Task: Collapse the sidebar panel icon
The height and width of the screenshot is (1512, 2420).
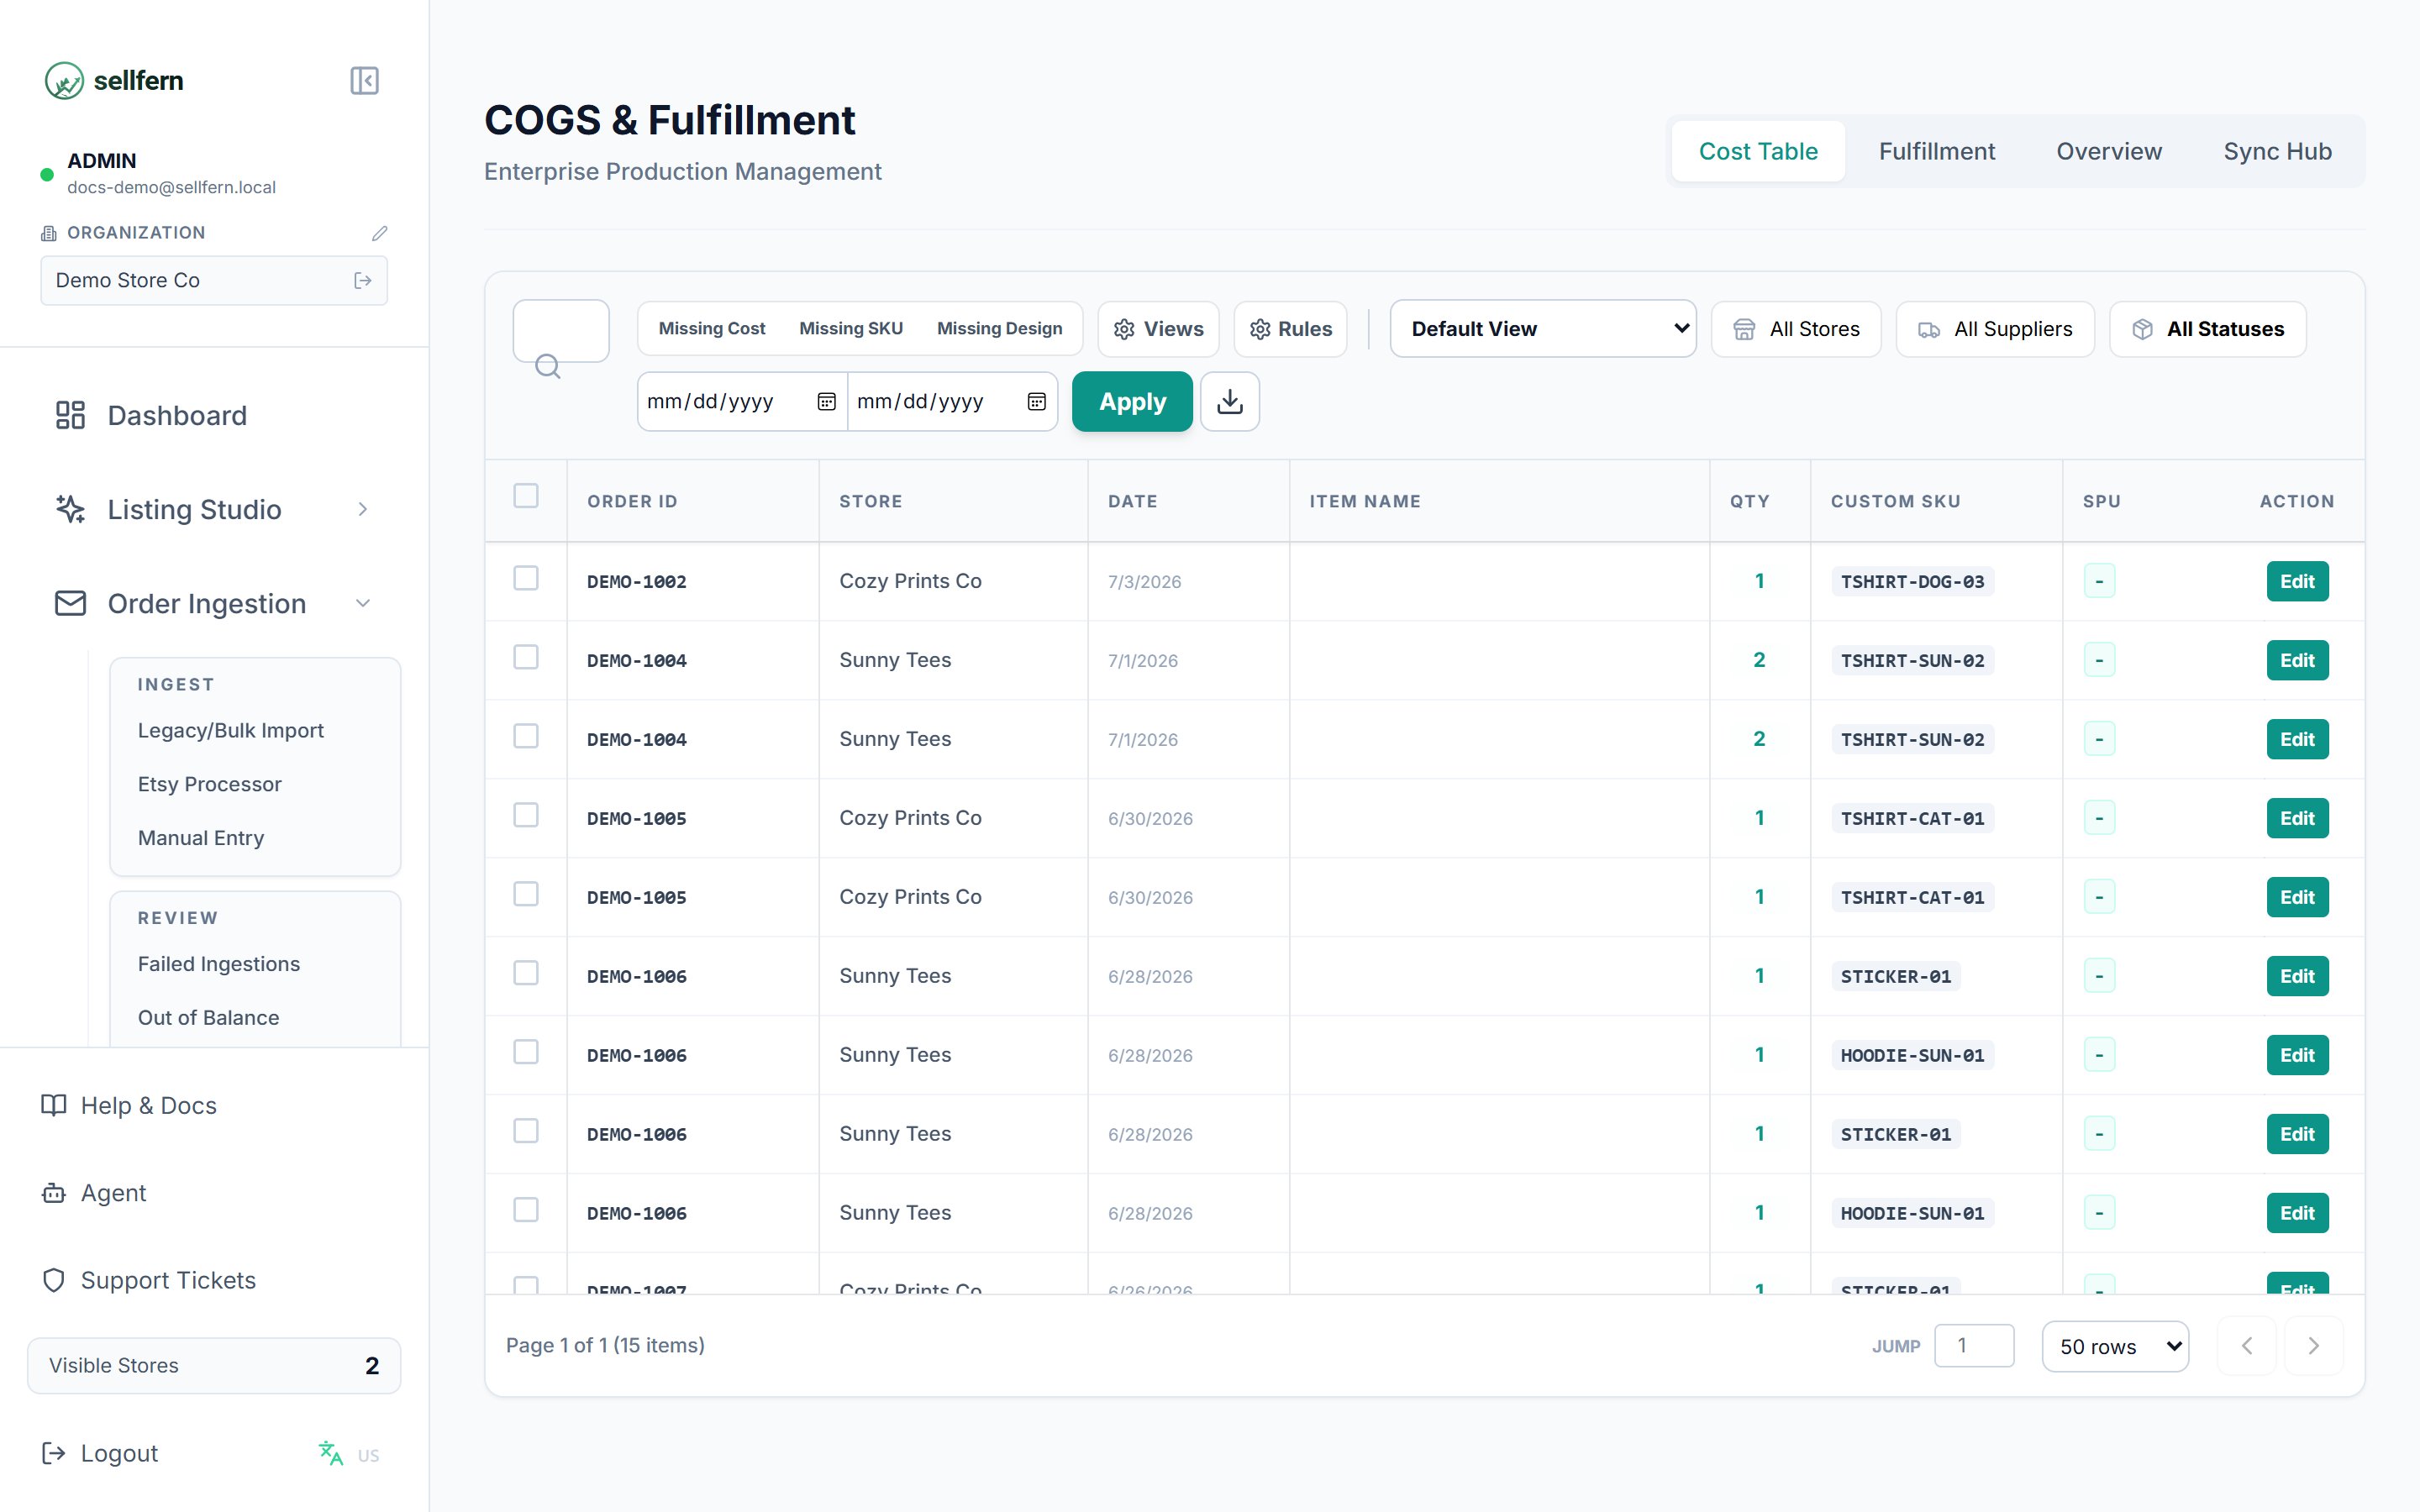Action: 364,81
